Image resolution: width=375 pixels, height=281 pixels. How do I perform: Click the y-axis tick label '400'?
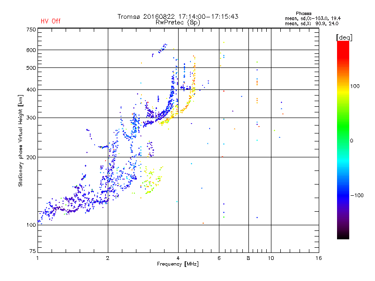(31, 89)
